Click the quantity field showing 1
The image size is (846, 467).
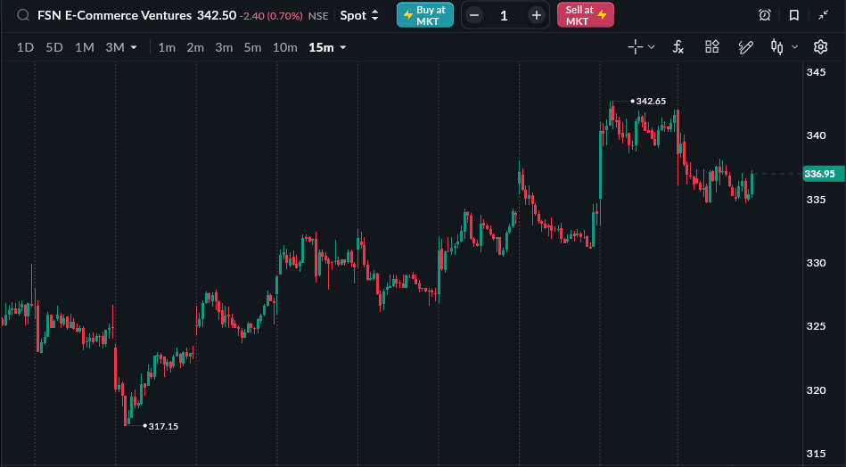click(x=504, y=15)
